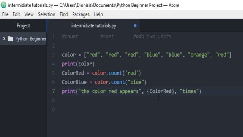Click the ColorBlue variable on line 6
Screen dimensions: 243x137
click(74, 82)
